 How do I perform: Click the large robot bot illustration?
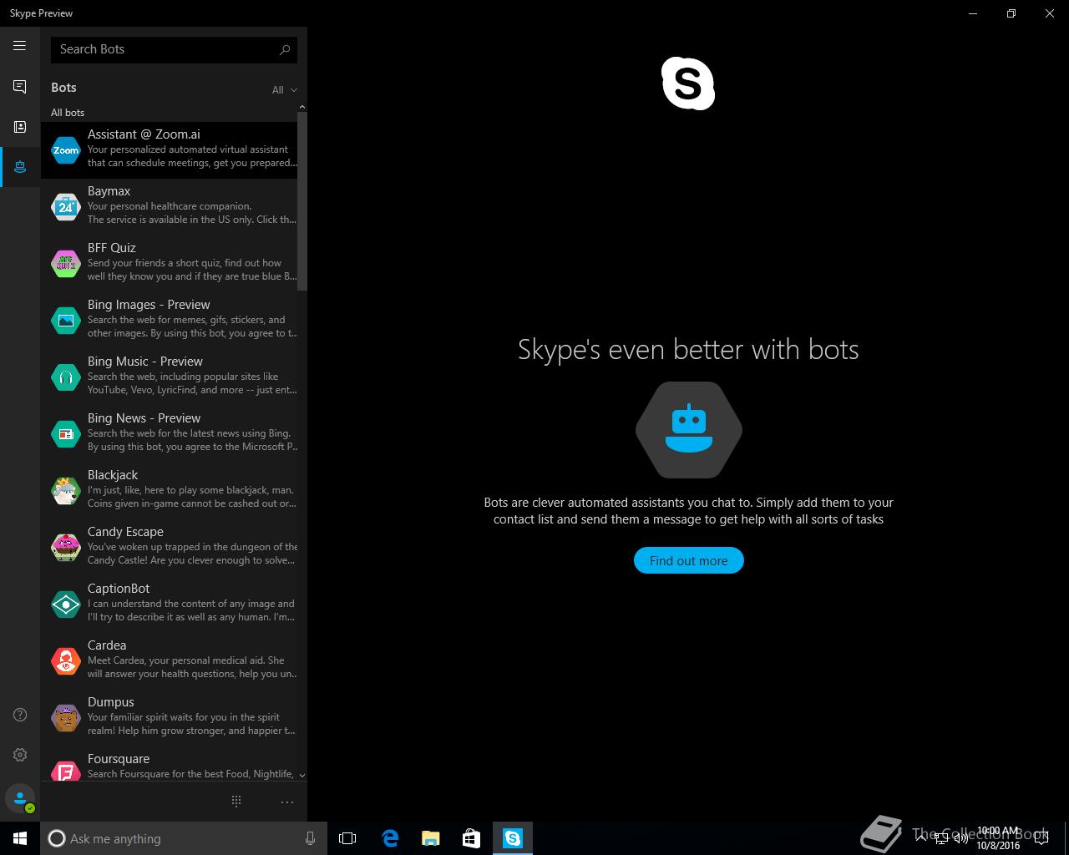click(688, 430)
